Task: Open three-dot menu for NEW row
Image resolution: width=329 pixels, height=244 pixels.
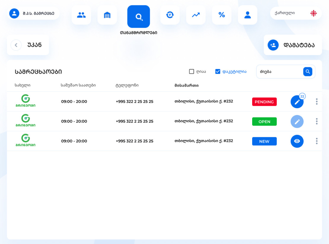Action: (x=317, y=141)
